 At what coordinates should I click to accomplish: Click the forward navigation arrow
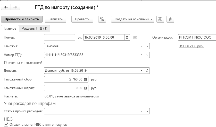pyautogui.click(x=15, y=7)
